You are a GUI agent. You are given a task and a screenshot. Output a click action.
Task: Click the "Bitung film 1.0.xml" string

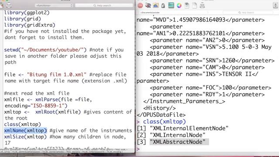pyautogui.click(x=57, y=75)
